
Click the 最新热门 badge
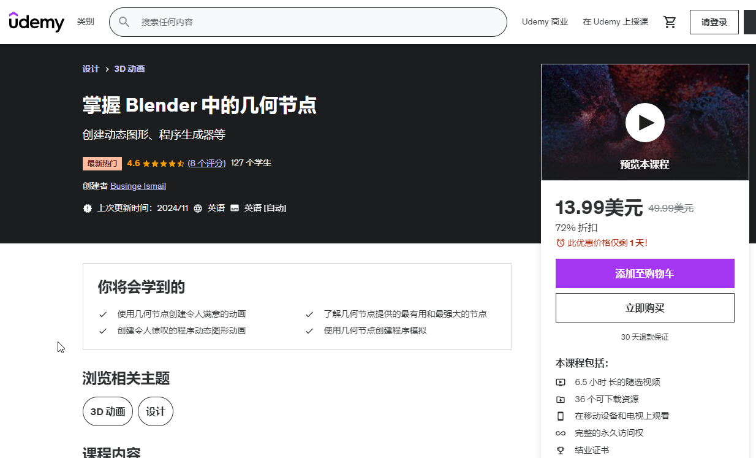tap(102, 164)
